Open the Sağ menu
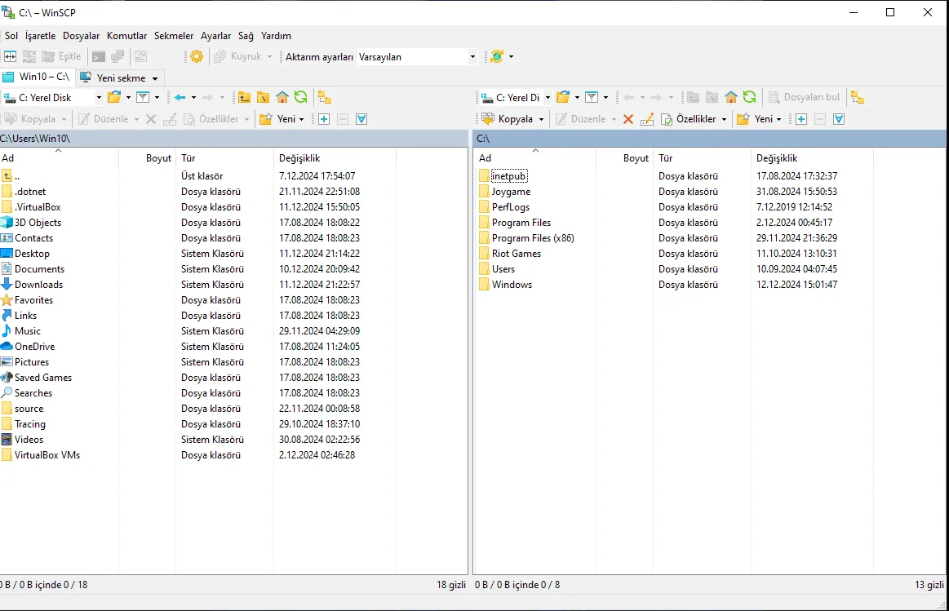The height and width of the screenshot is (611, 949). click(246, 36)
